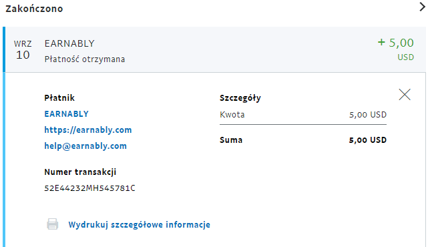Close the transaction details with X

(405, 95)
